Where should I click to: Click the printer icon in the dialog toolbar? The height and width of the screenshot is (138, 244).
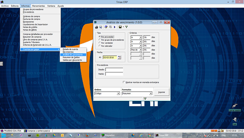click(x=97, y=27)
